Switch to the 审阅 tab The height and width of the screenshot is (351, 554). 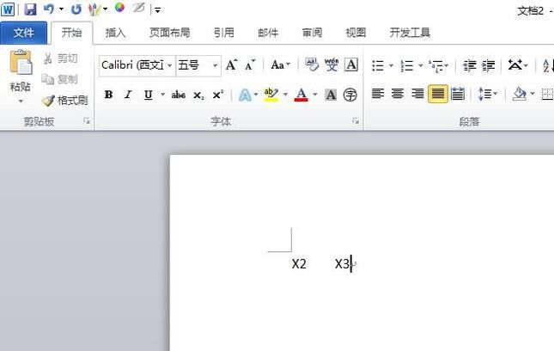(312, 33)
